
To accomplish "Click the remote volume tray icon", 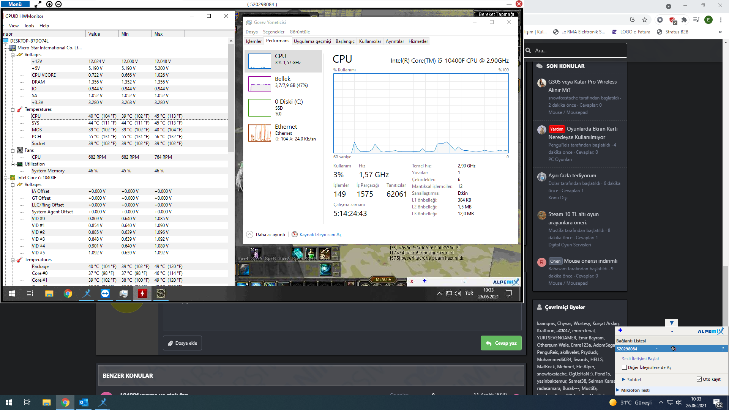I will pos(458,293).
